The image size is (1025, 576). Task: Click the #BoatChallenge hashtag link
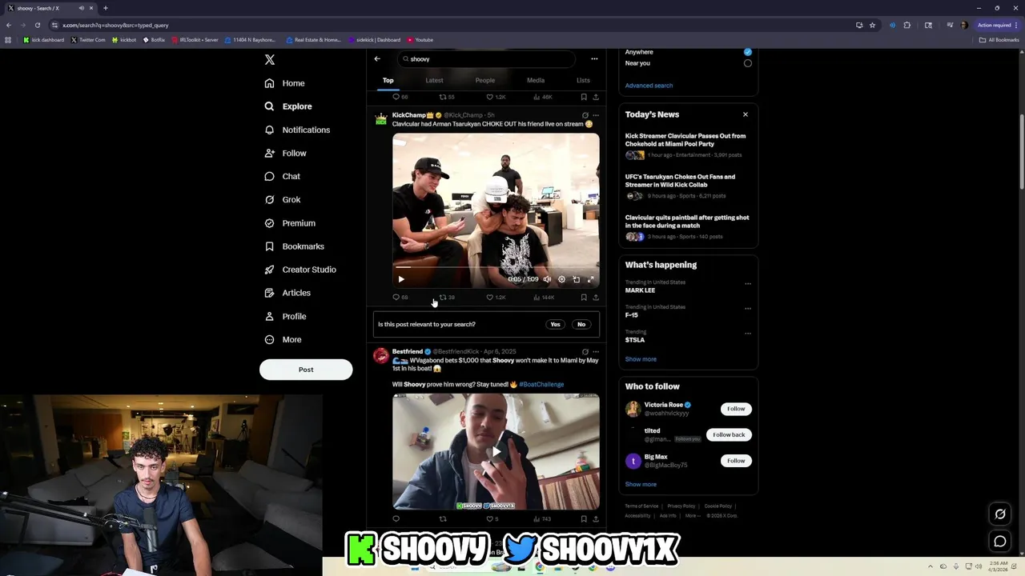point(541,384)
